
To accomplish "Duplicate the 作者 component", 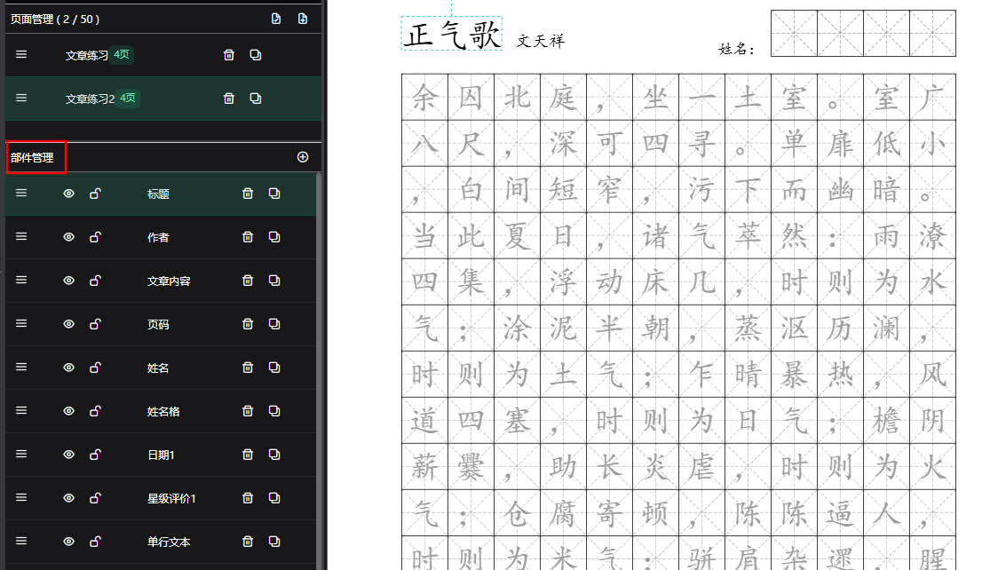I will point(274,236).
